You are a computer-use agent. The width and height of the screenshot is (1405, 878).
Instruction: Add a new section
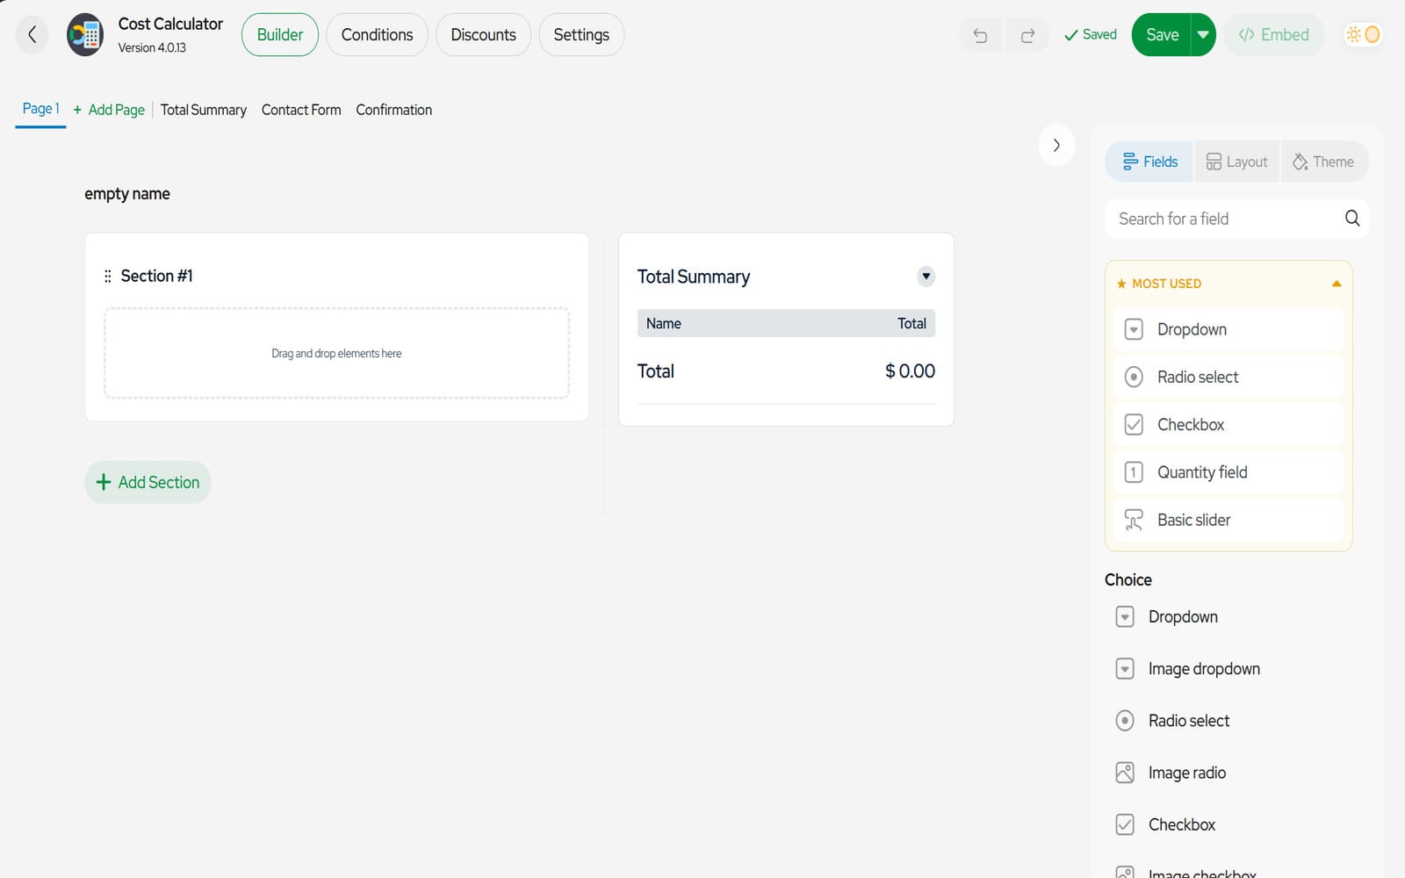pyautogui.click(x=148, y=482)
